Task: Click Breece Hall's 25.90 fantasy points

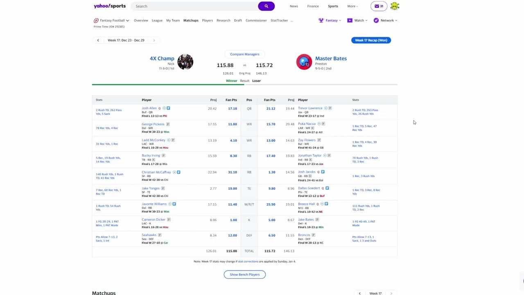Action: coord(271,204)
